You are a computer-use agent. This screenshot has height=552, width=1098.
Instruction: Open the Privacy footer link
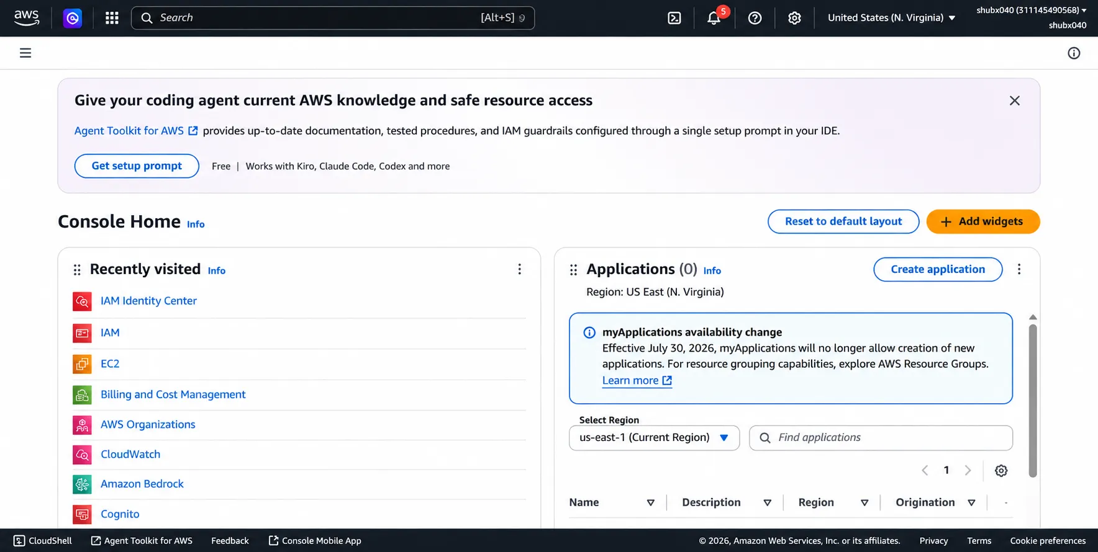[933, 541]
